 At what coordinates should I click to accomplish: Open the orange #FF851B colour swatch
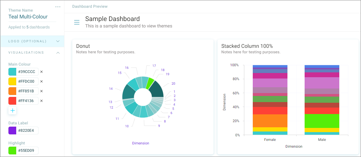[x=12, y=91]
